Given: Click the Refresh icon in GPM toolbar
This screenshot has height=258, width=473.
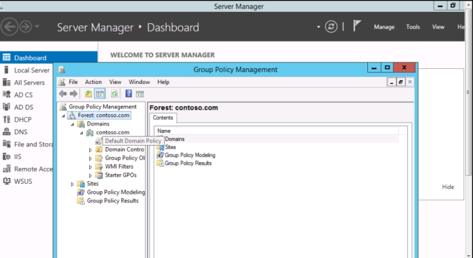Looking at the screenshot, I should pyautogui.click(x=114, y=94).
